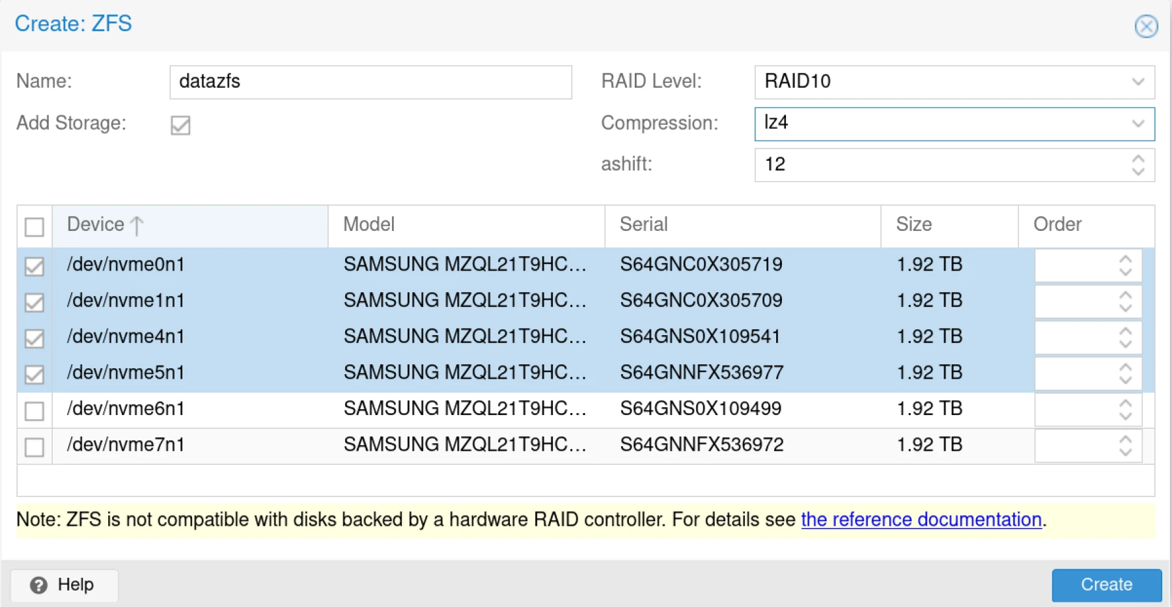
Task: Toggle the Add Storage checkbox
Action: click(x=180, y=126)
